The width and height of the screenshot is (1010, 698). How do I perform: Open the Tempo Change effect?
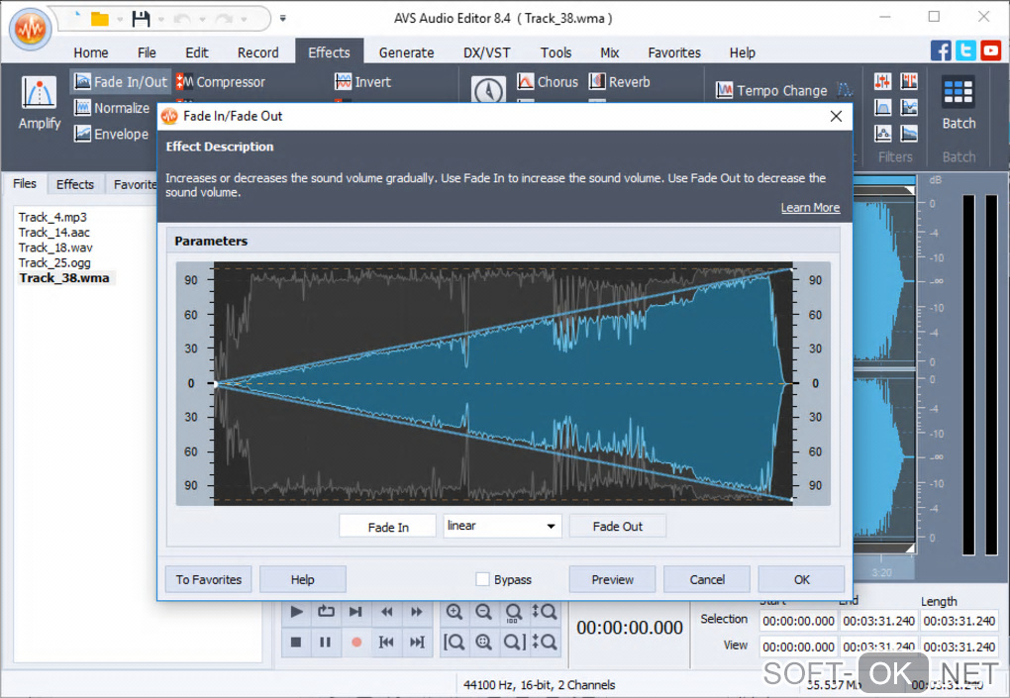[x=771, y=90]
